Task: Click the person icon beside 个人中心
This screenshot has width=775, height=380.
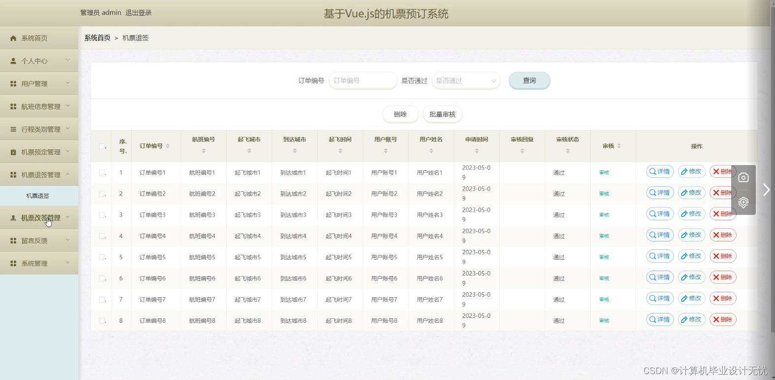Action: [13, 61]
